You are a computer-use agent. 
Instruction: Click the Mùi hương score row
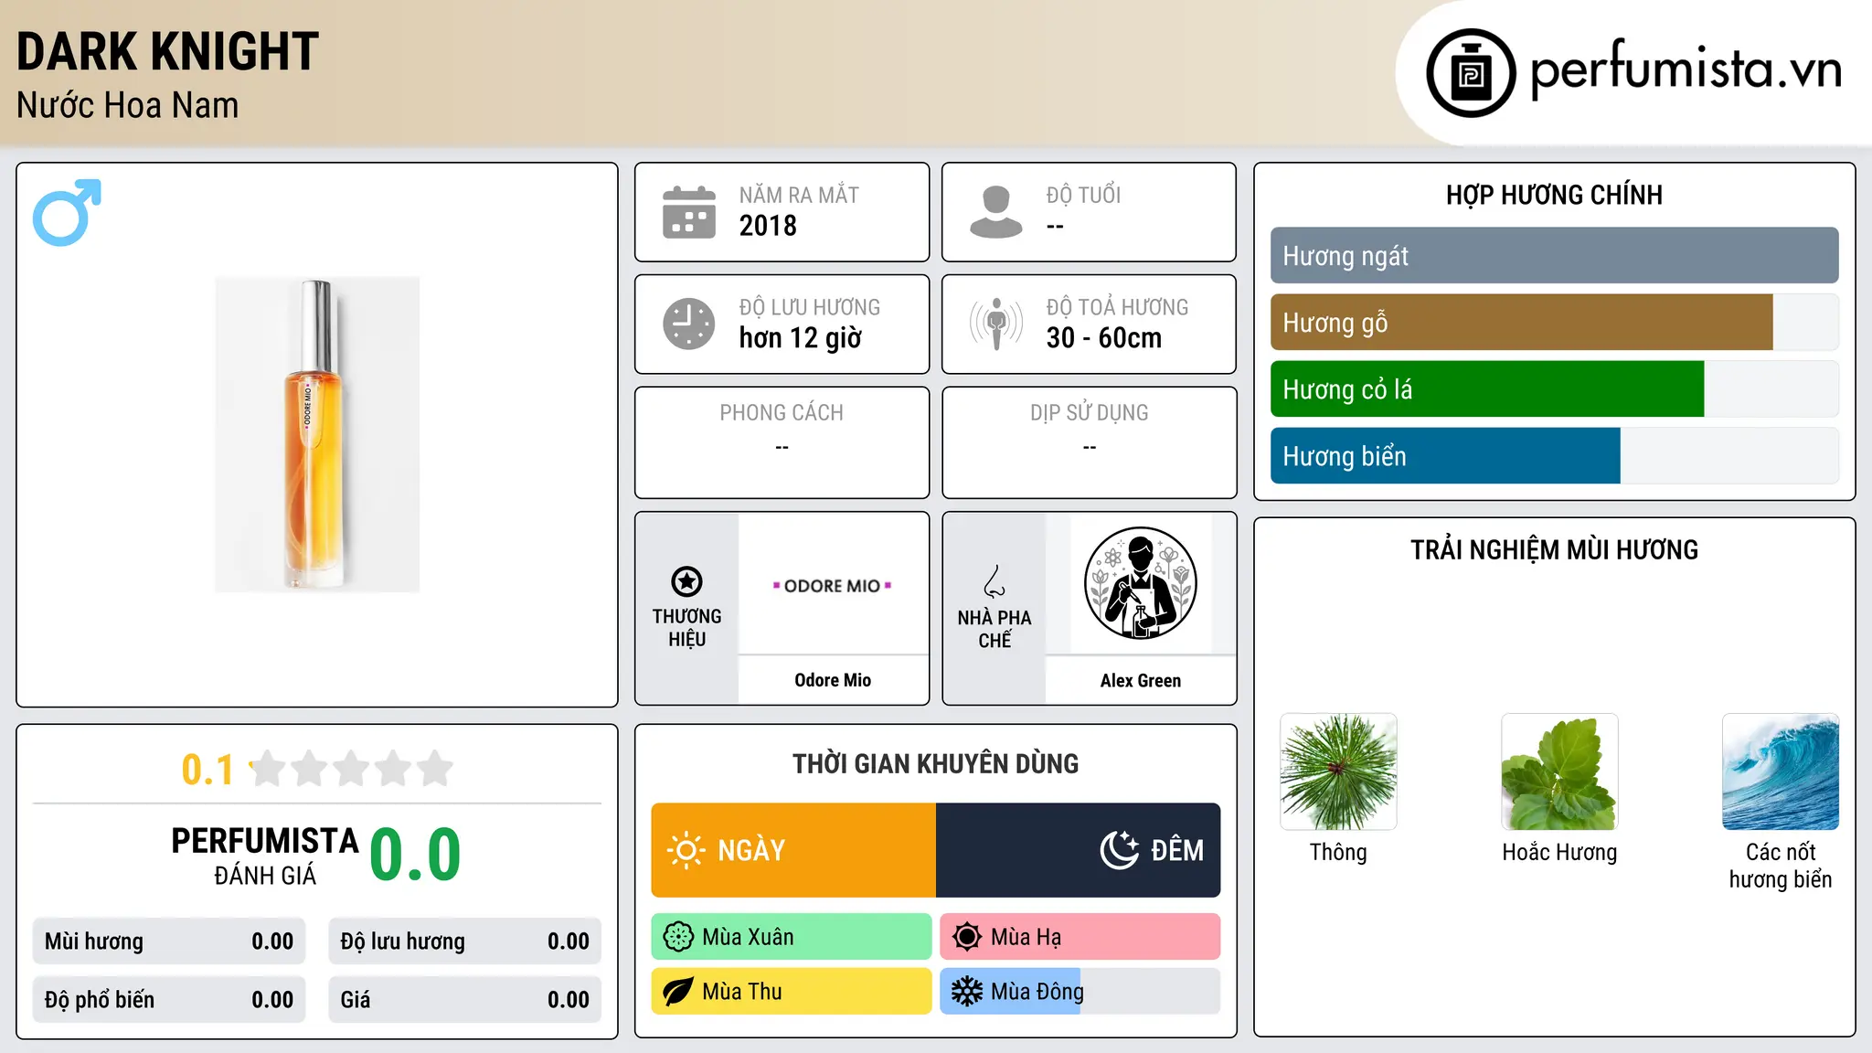pos(169,941)
